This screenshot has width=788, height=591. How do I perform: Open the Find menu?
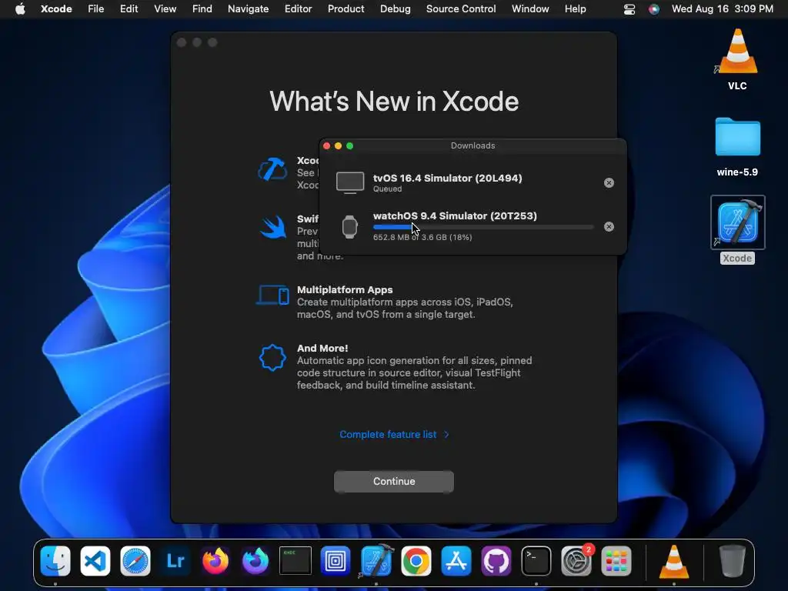[202, 9]
